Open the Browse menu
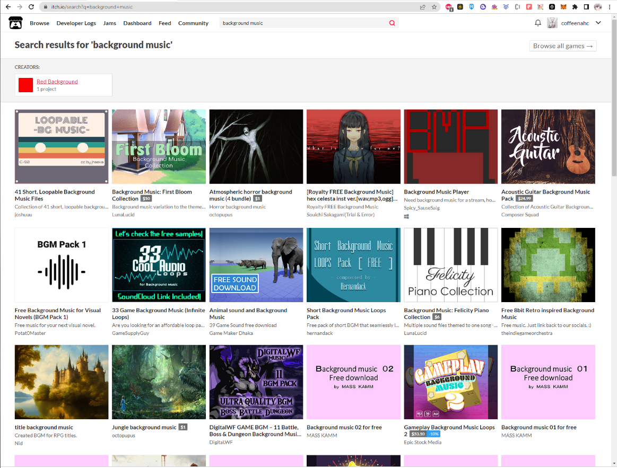This screenshot has height=468, width=617. click(39, 23)
